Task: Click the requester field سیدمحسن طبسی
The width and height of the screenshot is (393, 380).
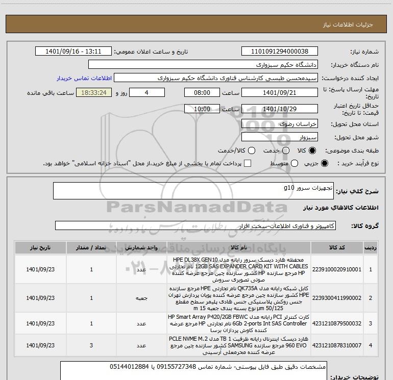Action: 216,78
